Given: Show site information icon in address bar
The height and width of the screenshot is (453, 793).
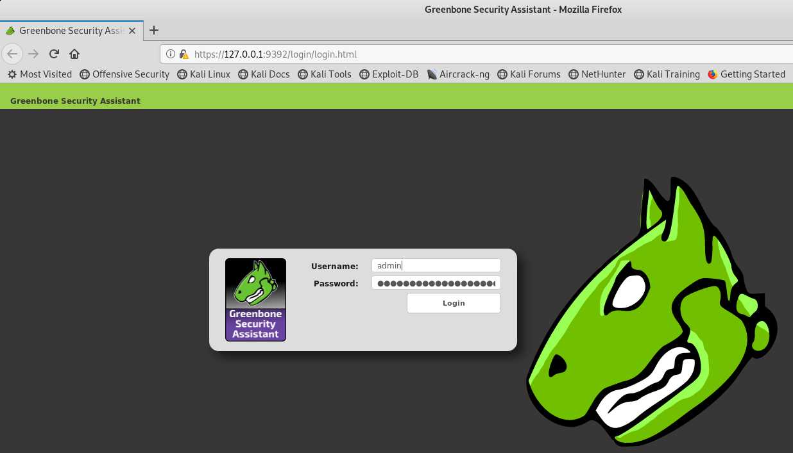Looking at the screenshot, I should coord(171,54).
